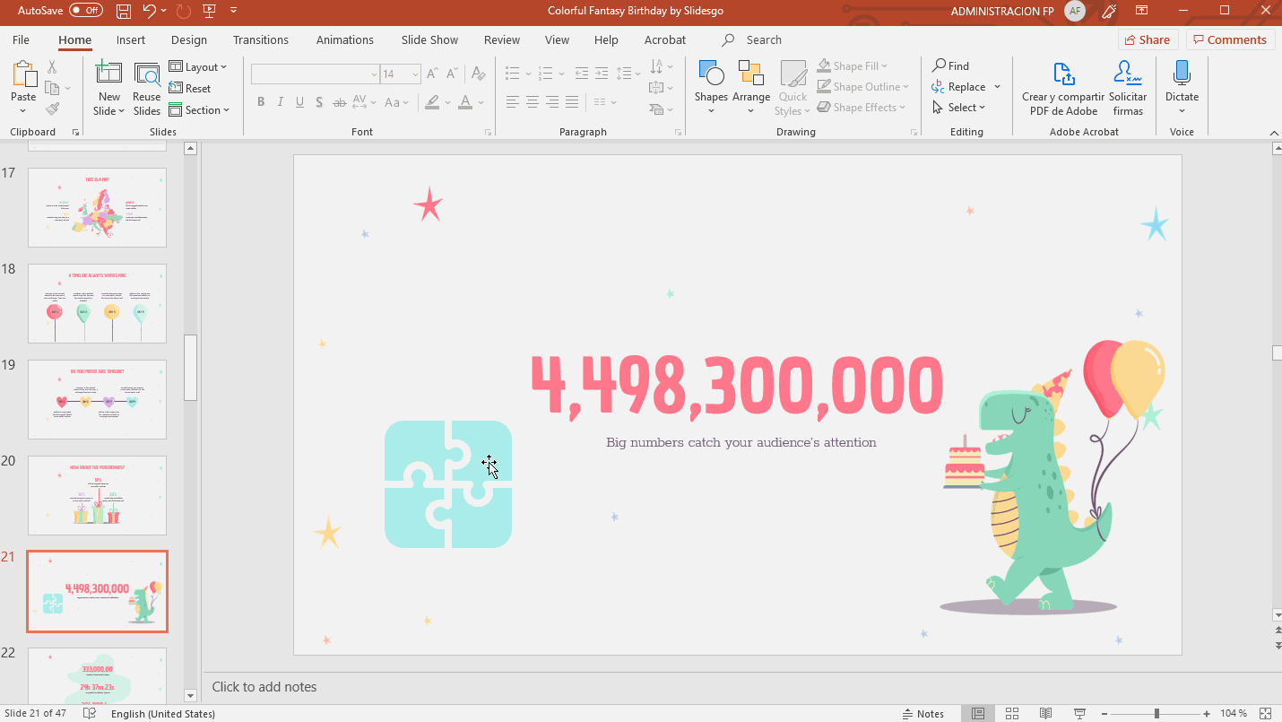Click the Undo arrow icon
This screenshot has width=1282, height=722.
(x=149, y=11)
